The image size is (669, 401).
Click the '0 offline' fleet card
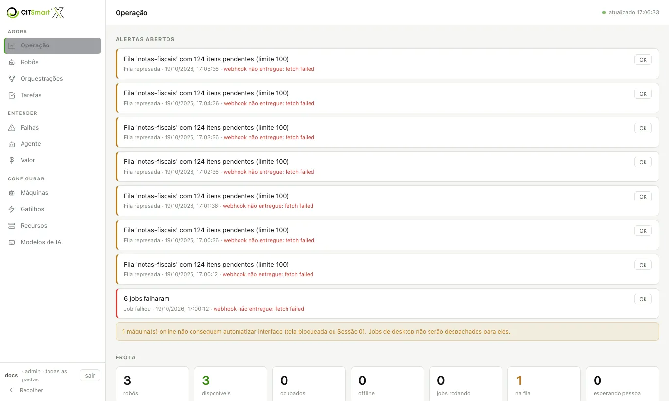pos(387,384)
